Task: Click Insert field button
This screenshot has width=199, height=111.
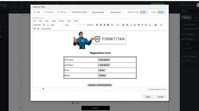Action: (x=37, y=25)
